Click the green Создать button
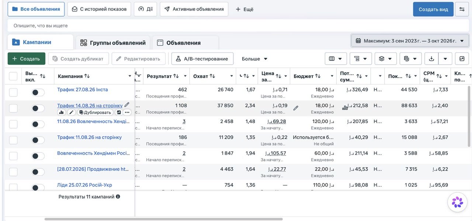Viewport: 472px width, 221px height. pyautogui.click(x=27, y=59)
